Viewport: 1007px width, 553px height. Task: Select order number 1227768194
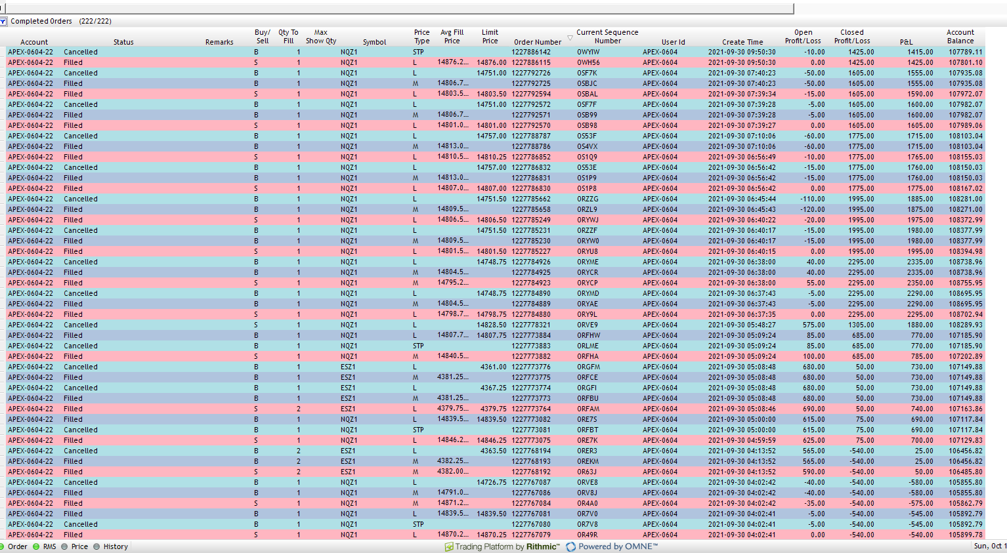[531, 451]
